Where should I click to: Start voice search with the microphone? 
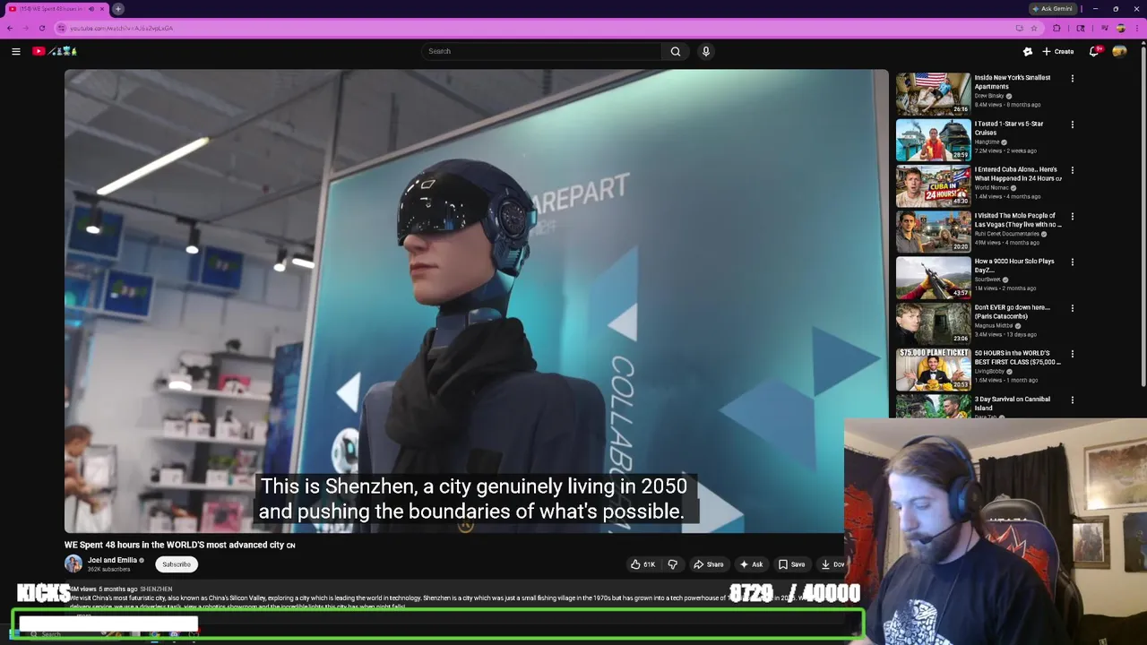[x=706, y=51]
